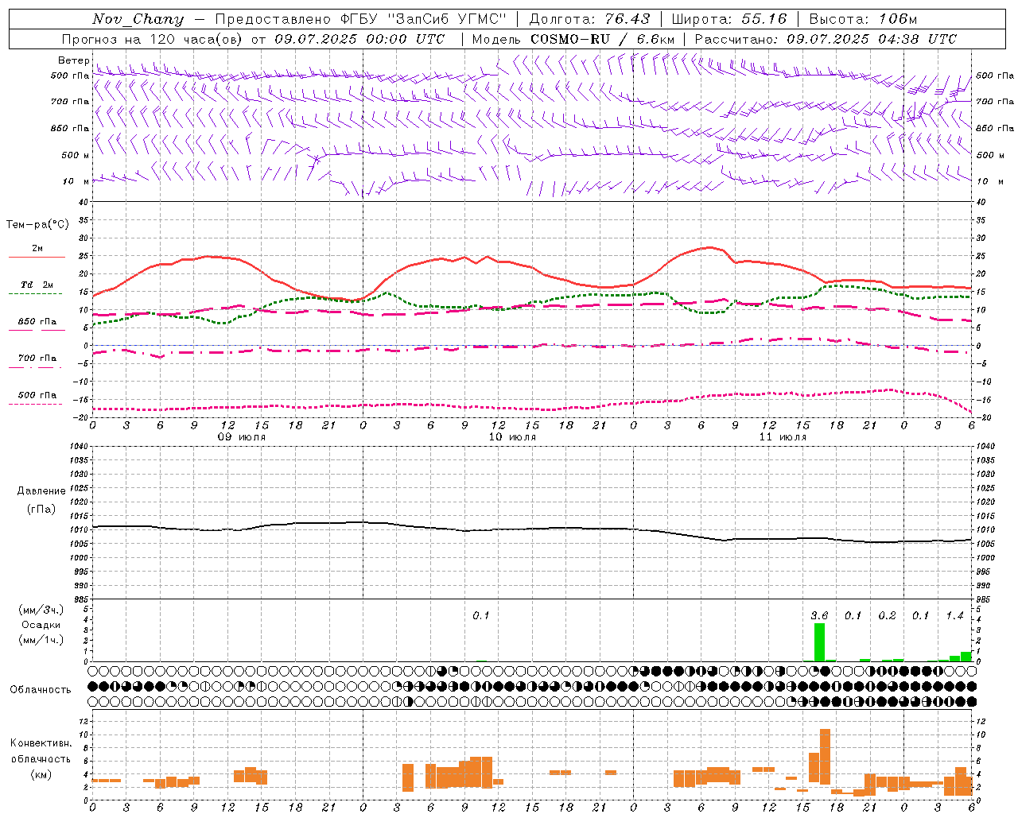Click the '10 июля' date label

[x=512, y=437]
